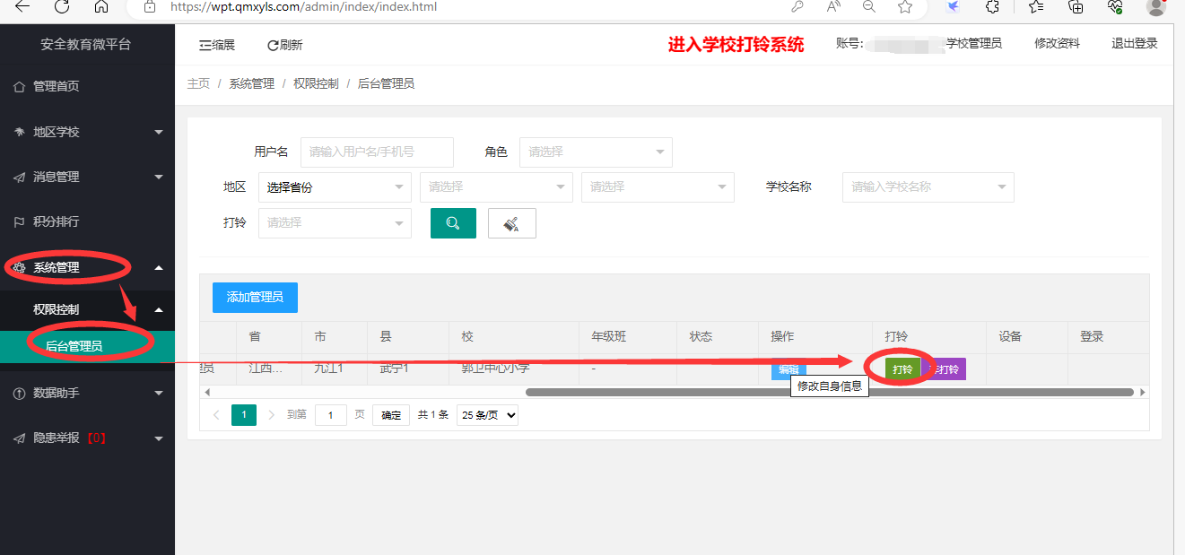Click the clear filters brush icon
1185x555 pixels.
click(511, 223)
